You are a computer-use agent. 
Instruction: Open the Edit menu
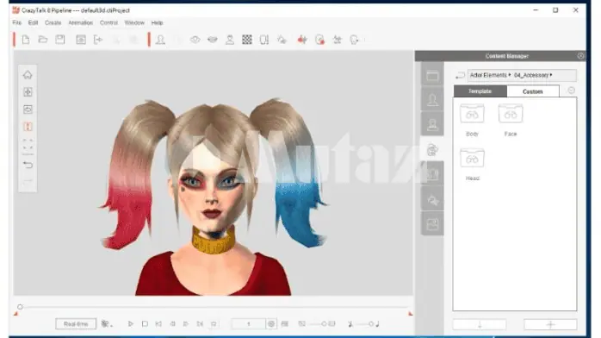point(33,22)
